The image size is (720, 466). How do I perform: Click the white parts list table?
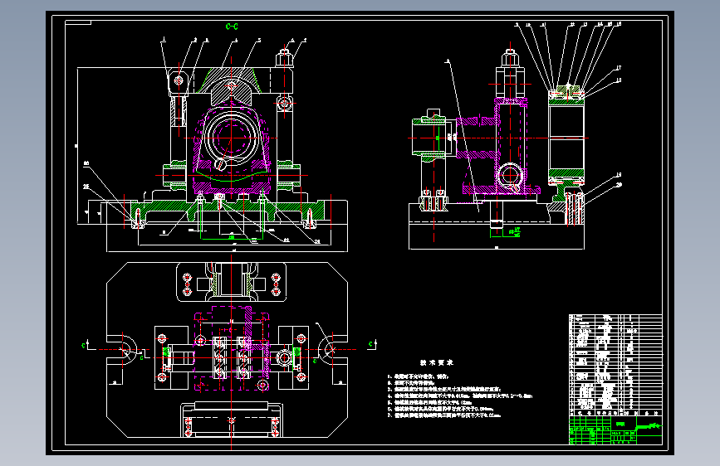coord(615,365)
